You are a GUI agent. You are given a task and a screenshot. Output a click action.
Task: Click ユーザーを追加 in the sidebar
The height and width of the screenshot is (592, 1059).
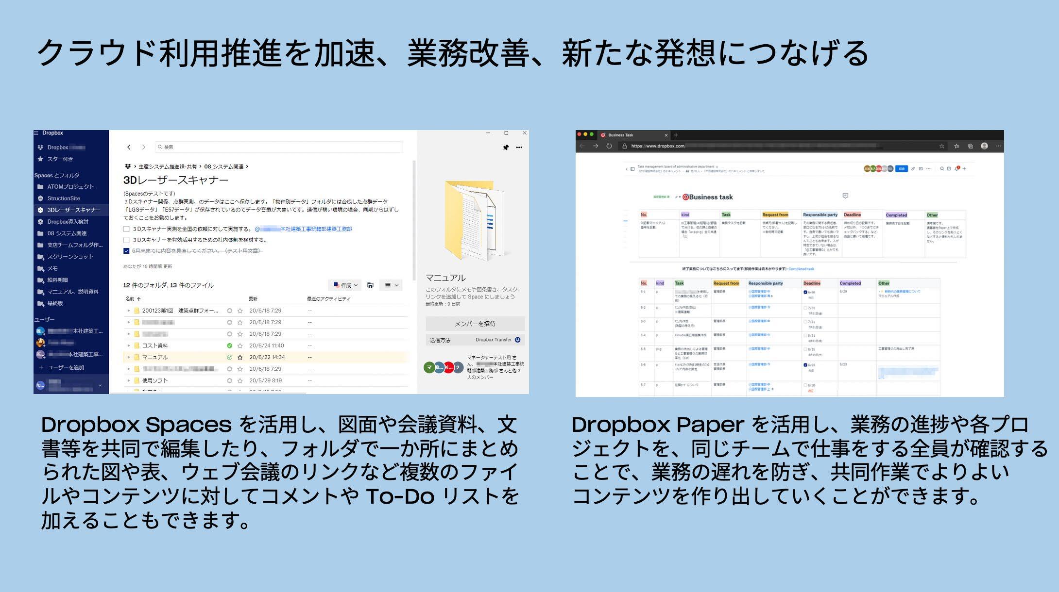click(61, 367)
